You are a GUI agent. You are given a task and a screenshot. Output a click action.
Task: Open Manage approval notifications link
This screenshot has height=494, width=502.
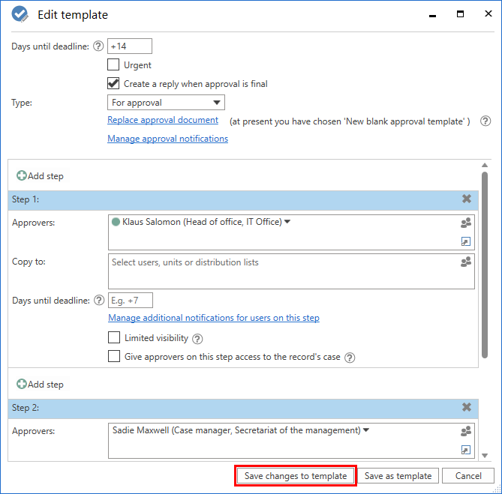(x=167, y=139)
